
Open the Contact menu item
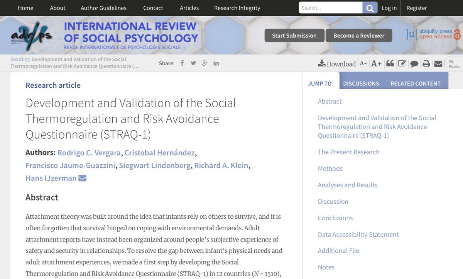153,8
